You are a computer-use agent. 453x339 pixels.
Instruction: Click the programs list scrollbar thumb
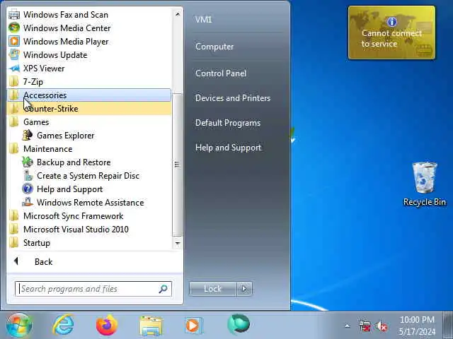point(178,165)
